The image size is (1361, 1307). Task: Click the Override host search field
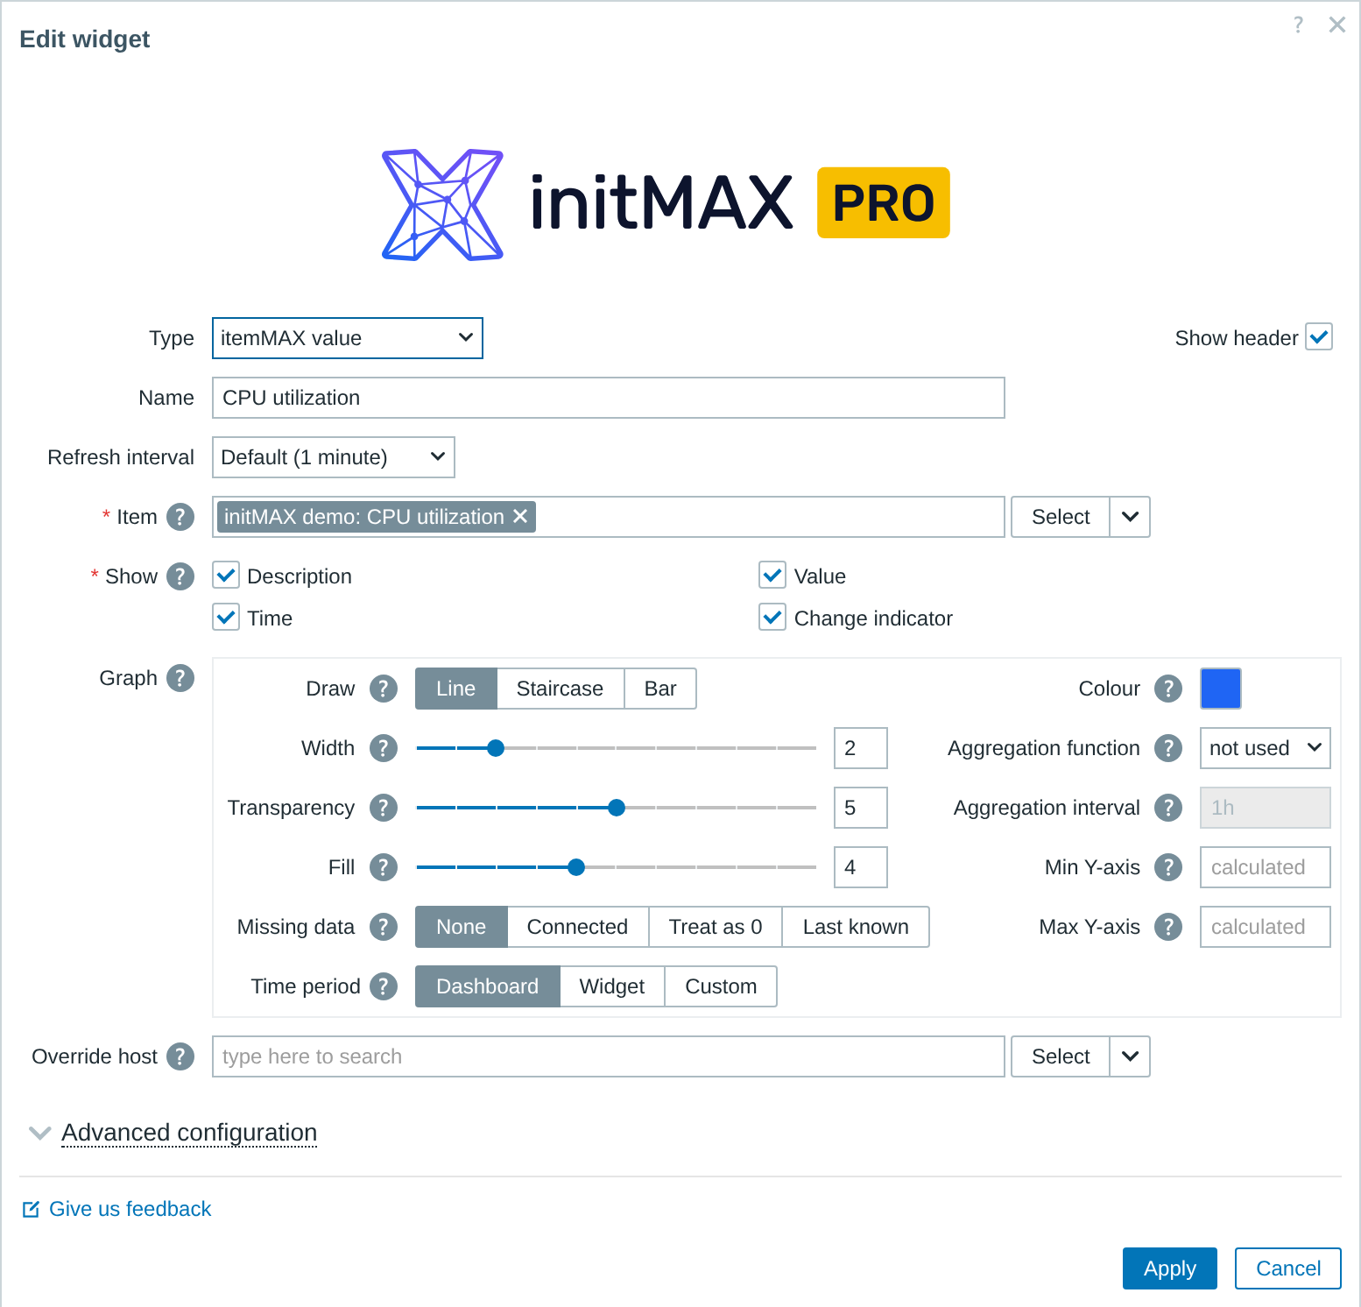(x=609, y=1056)
